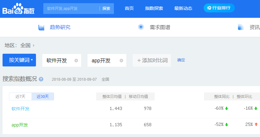The width and height of the screenshot is (260, 137).
Task: Click the green down arrow beside -60%
Action: (x=227, y=108)
